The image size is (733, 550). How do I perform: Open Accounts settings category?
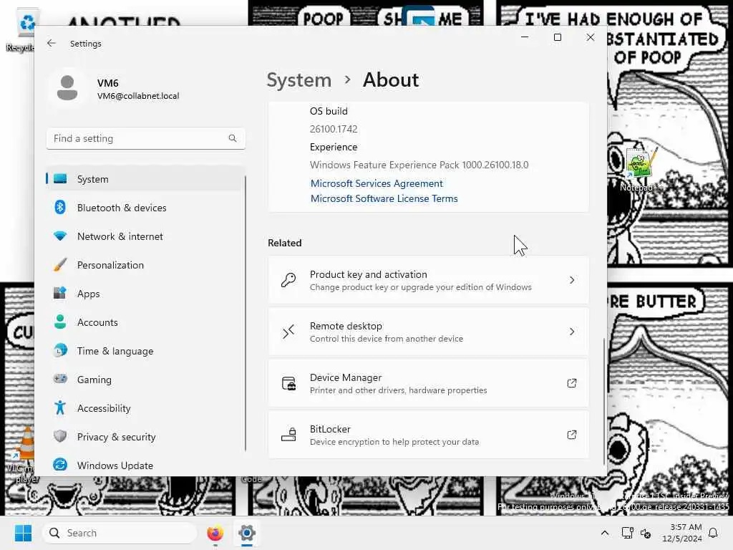click(x=145, y=322)
